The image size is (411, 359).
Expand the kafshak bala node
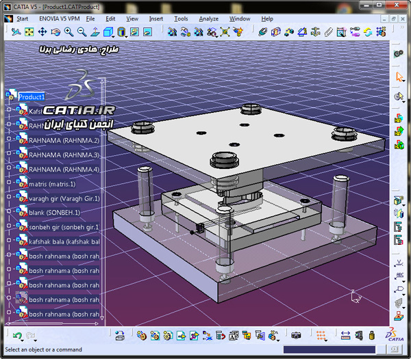pos(9,240)
